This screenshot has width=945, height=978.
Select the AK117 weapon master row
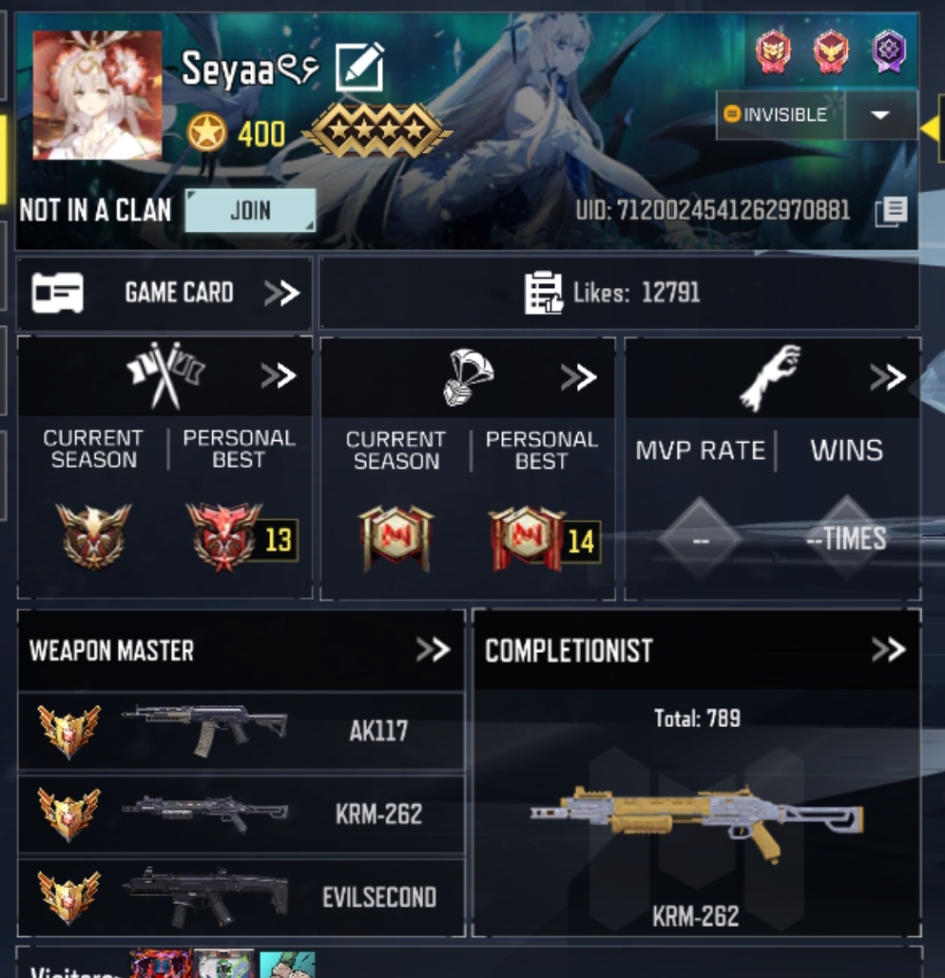pyautogui.click(x=241, y=730)
